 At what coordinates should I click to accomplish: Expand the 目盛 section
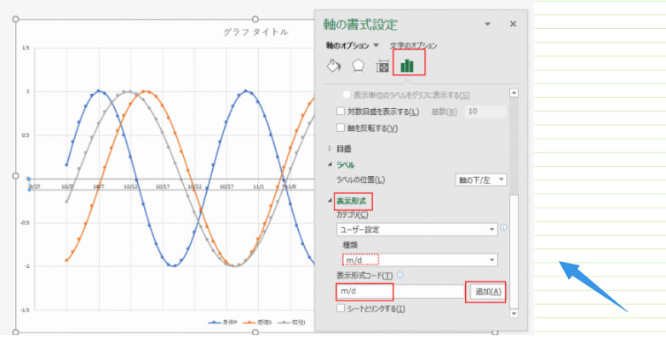(330, 147)
